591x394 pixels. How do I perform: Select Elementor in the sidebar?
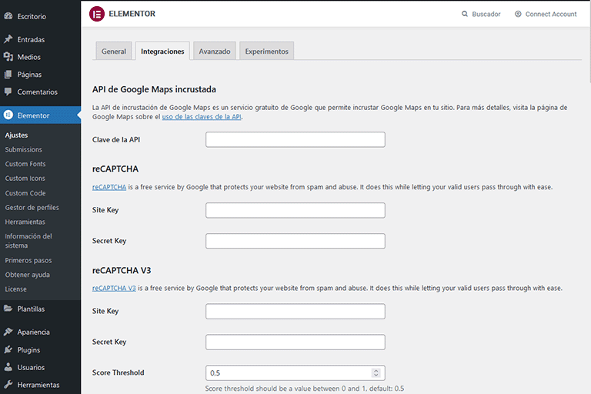(40, 115)
